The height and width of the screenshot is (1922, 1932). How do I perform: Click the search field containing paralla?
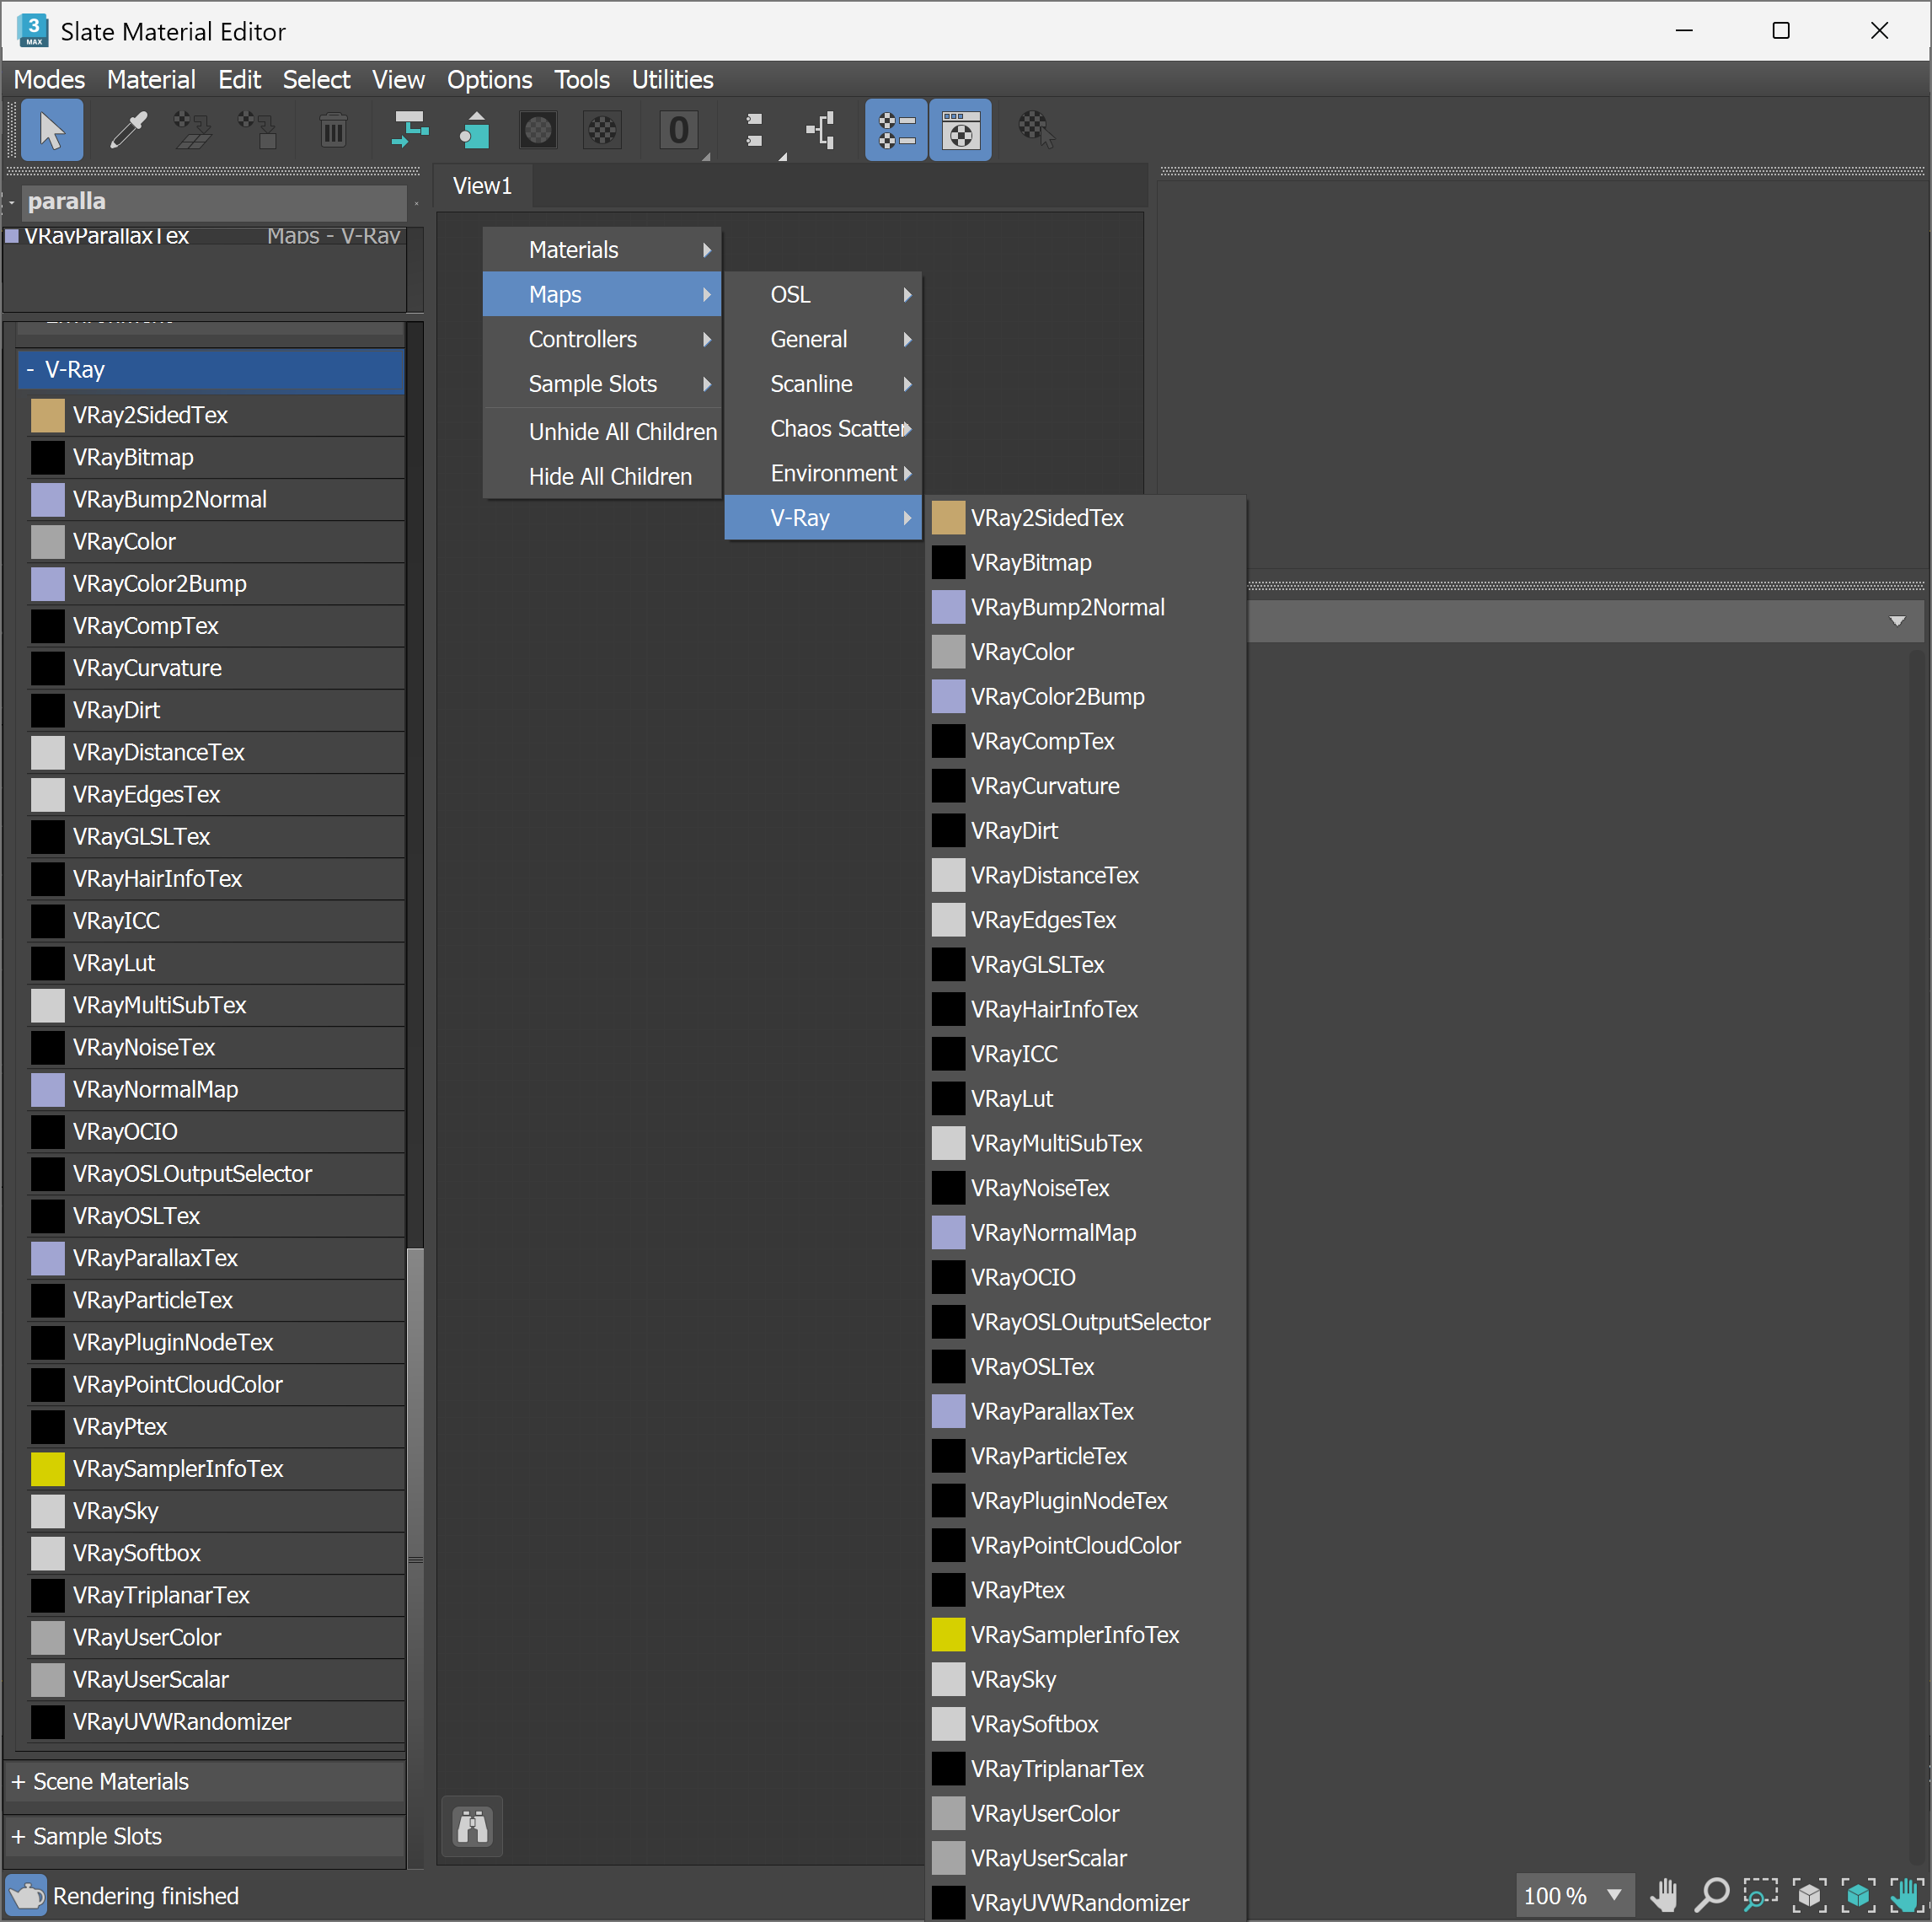coord(214,201)
